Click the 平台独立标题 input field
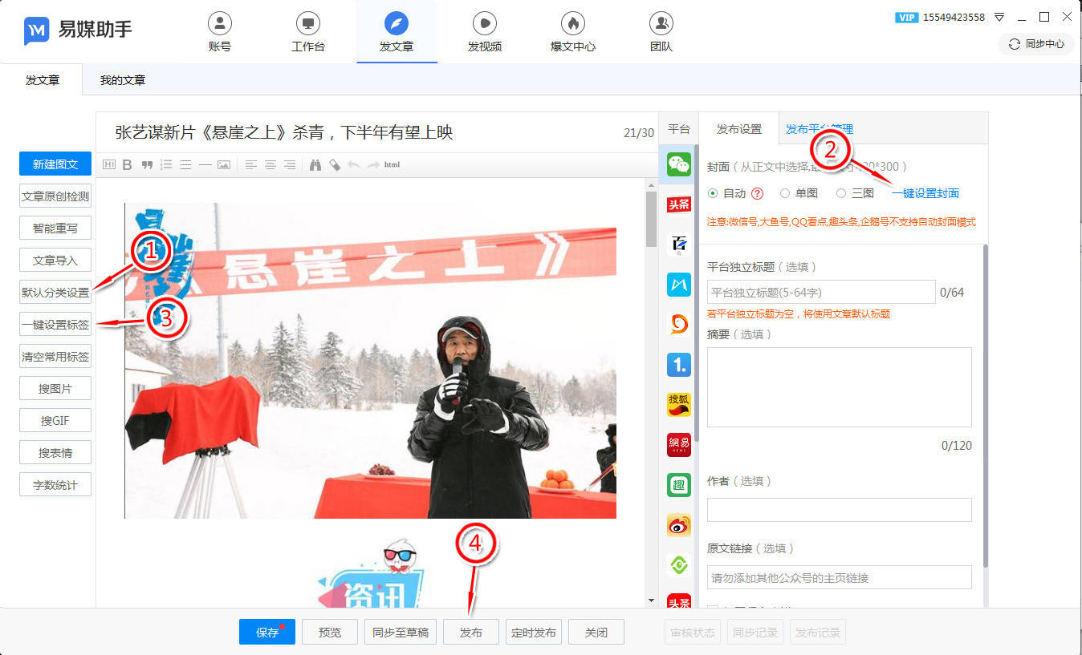 coord(821,292)
